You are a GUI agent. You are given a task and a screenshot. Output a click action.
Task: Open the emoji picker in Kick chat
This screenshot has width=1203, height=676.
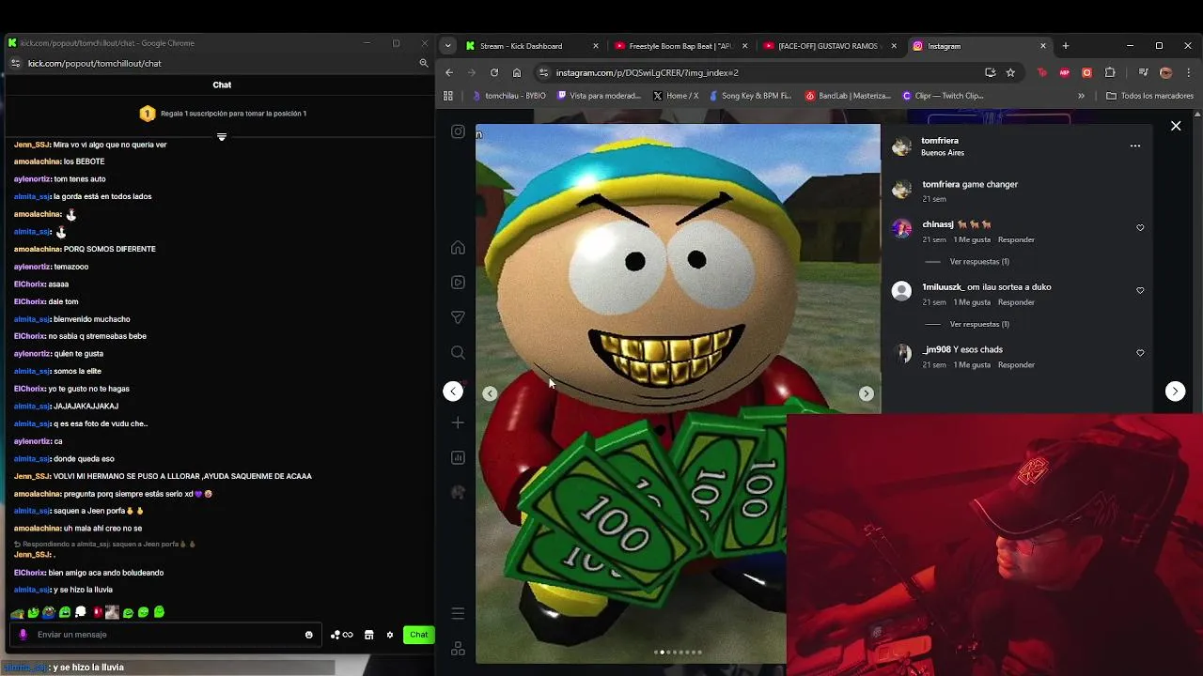[x=308, y=635]
